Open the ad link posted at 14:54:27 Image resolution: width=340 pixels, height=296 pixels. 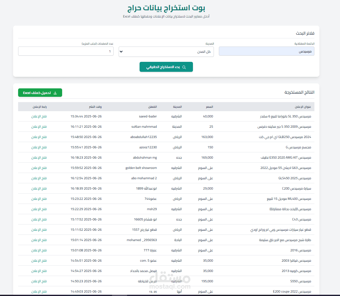click(39, 271)
